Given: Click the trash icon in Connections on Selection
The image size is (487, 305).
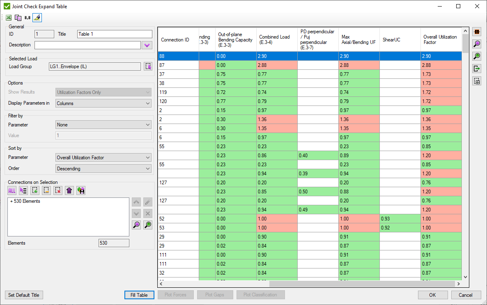Looking at the screenshot, I should [69, 190].
